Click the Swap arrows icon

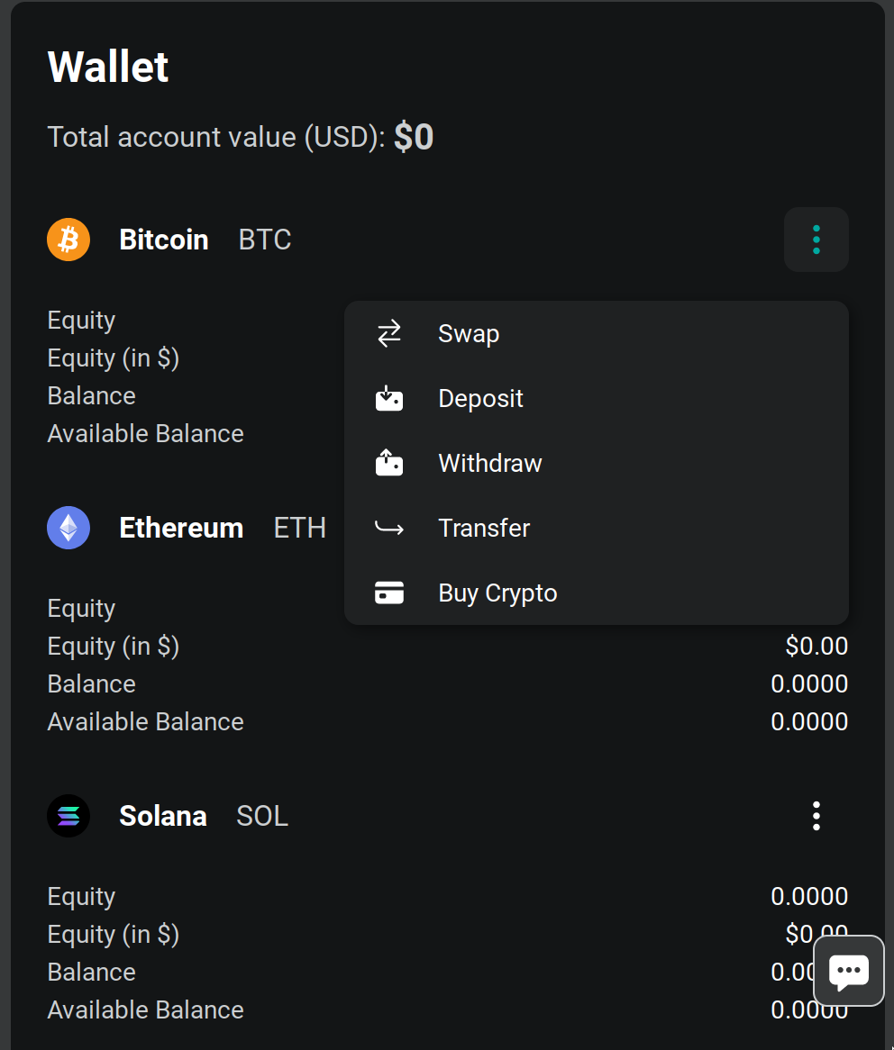point(389,334)
